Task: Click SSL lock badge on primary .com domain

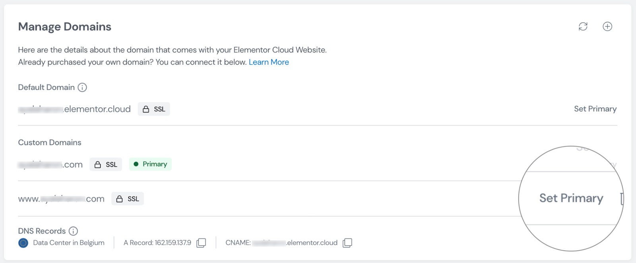Action: coord(106,164)
